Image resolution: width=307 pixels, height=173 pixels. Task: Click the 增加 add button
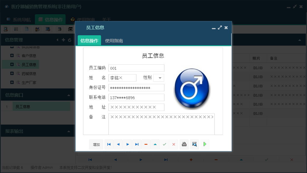coord(96,144)
